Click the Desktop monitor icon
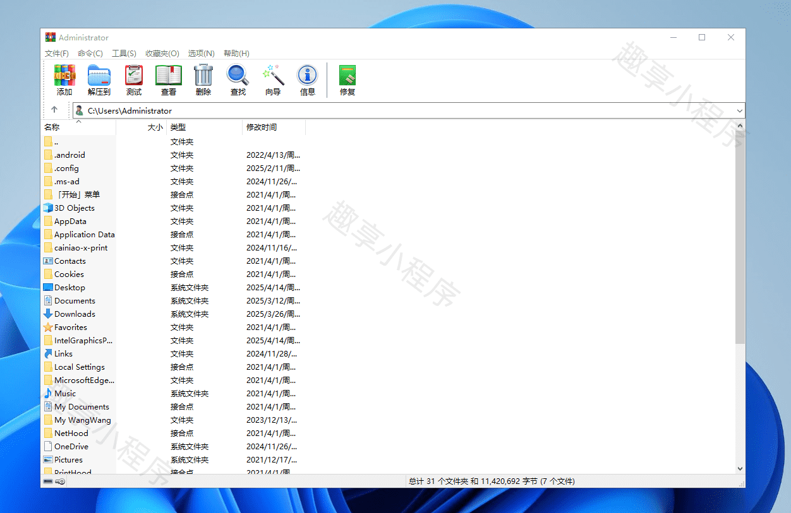The width and height of the screenshot is (791, 513). click(48, 287)
